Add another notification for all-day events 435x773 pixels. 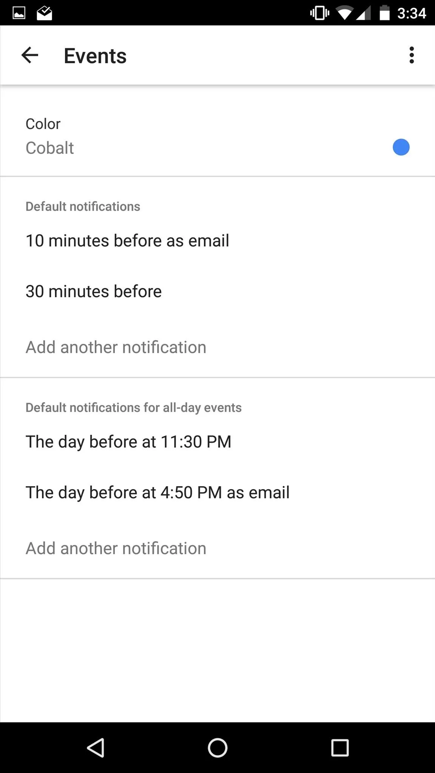coord(217,548)
